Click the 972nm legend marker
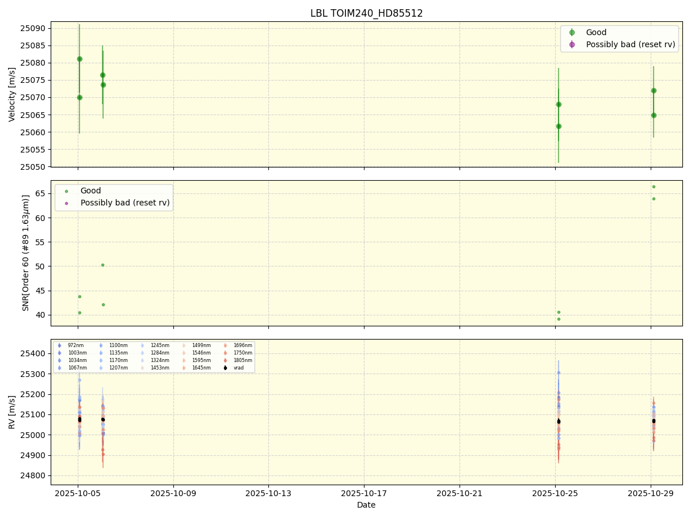 tap(59, 345)
